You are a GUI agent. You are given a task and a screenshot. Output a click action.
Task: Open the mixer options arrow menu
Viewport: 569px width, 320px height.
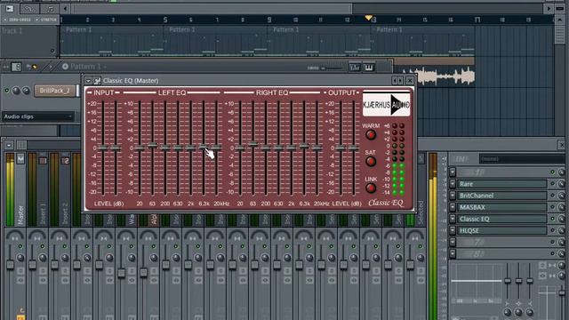9,145
